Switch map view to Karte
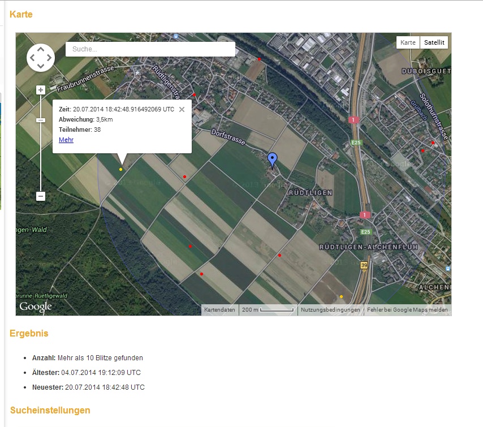The image size is (483, 427). click(x=408, y=42)
